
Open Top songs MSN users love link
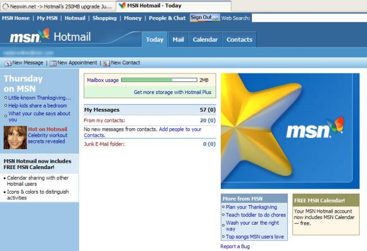[255, 237]
